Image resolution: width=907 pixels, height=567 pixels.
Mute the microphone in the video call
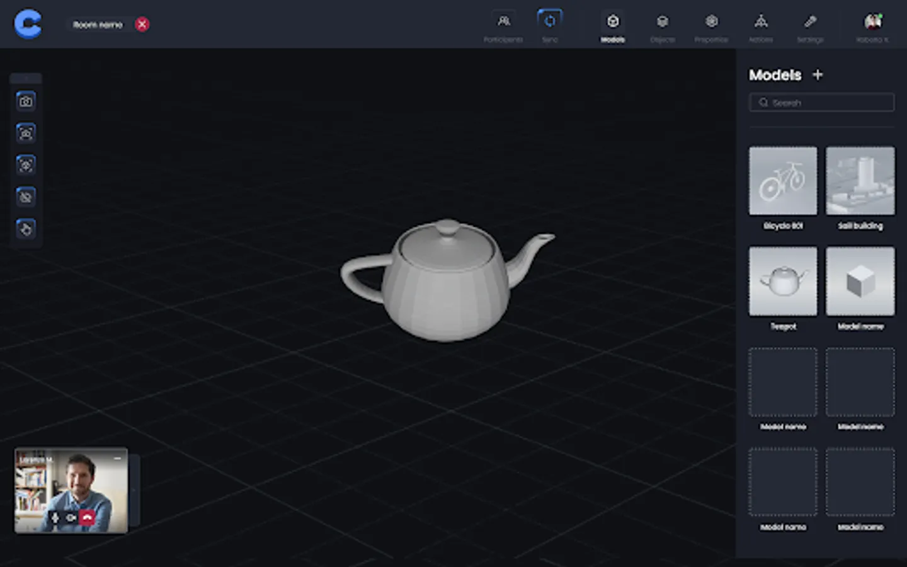[x=55, y=518]
